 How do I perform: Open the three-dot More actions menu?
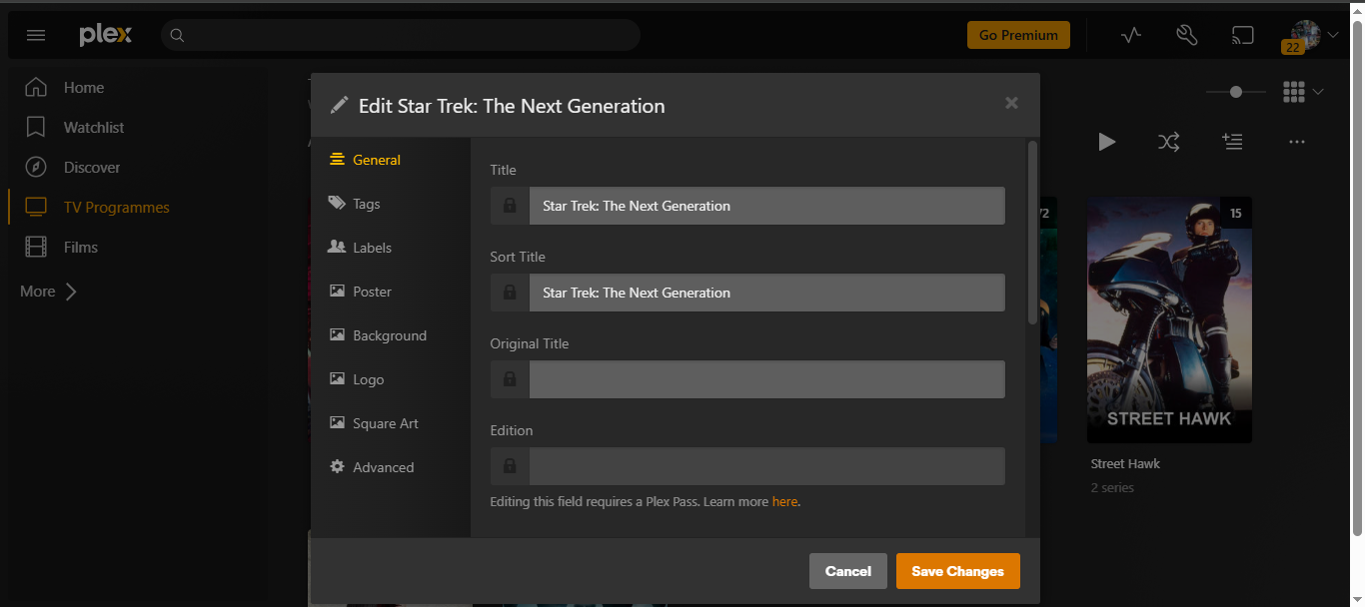tap(1297, 142)
